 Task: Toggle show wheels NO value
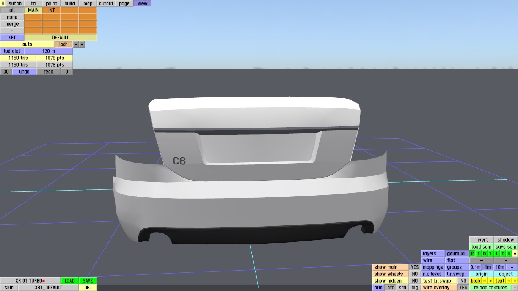(x=415, y=274)
